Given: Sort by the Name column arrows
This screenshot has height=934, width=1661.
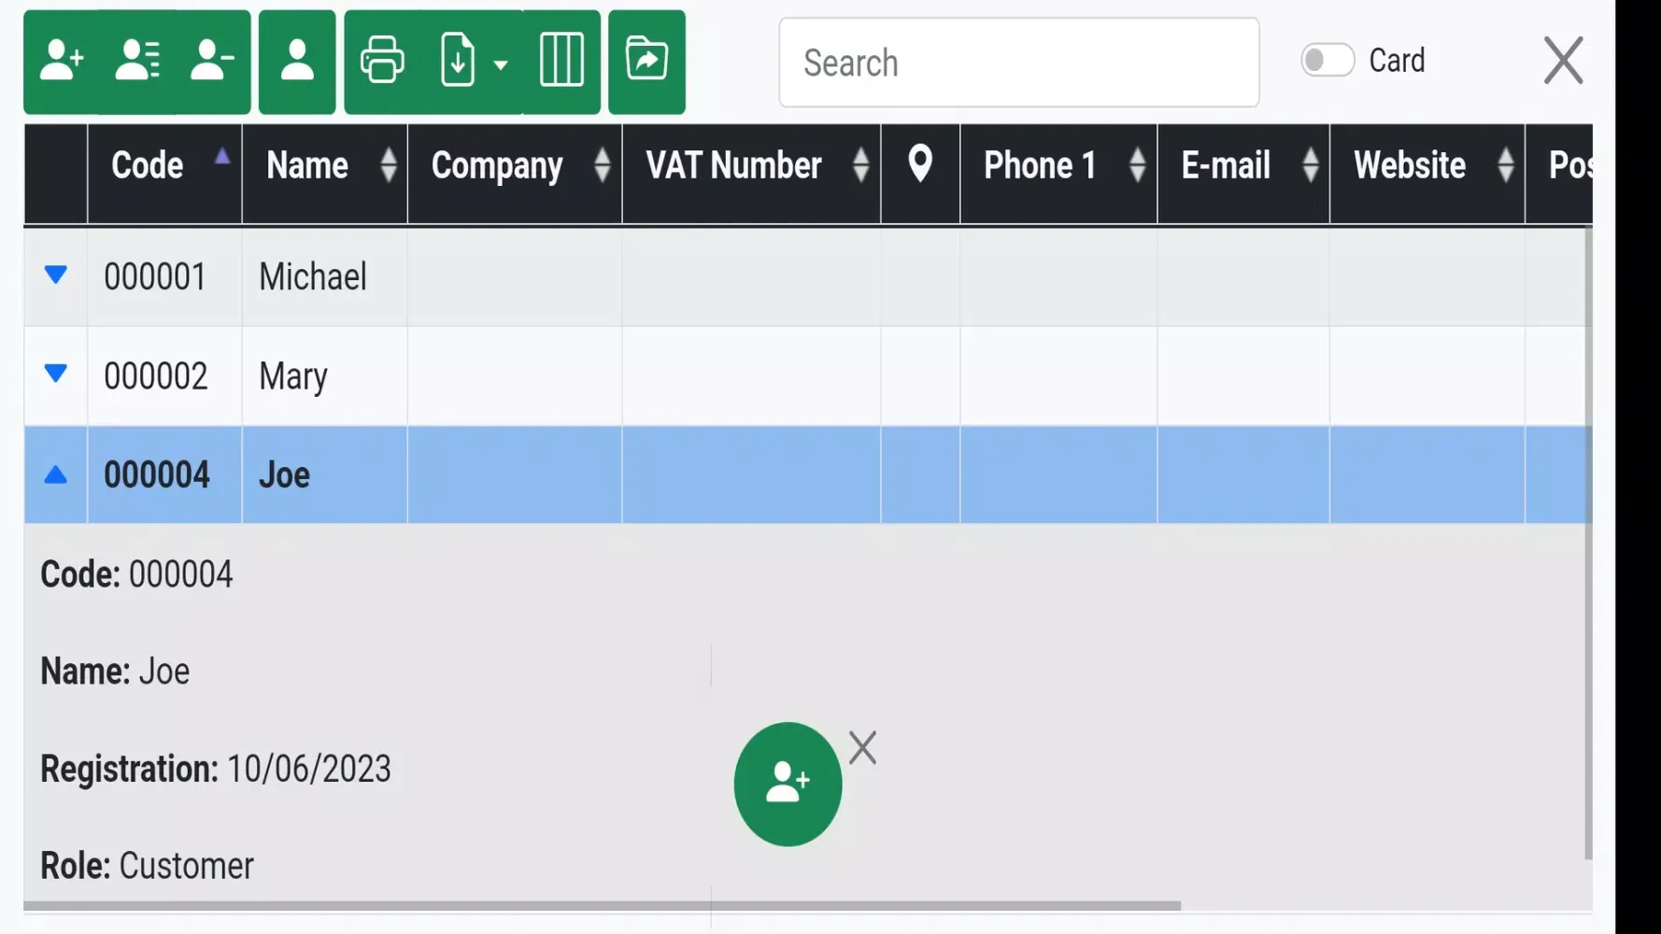Looking at the screenshot, I should tap(390, 165).
